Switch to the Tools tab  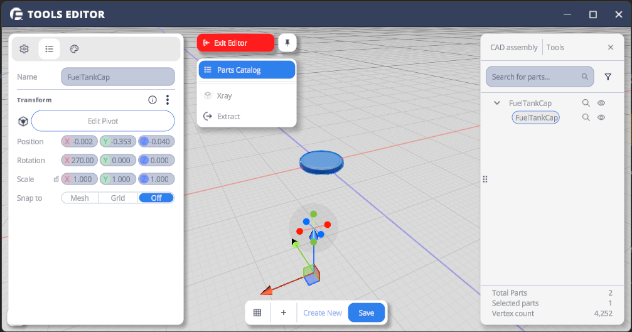tap(555, 47)
